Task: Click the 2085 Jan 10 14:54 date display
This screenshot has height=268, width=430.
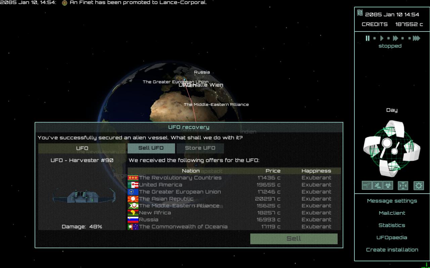Action: pyautogui.click(x=392, y=15)
